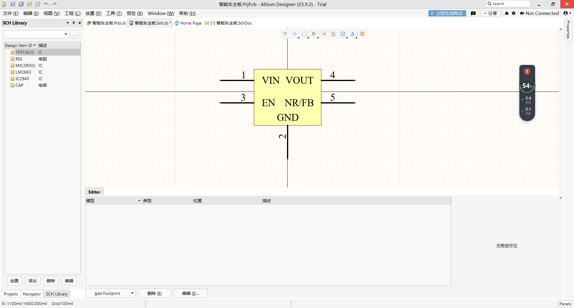Choose the Place Rectangle tool
Image resolution: width=574 pixels, height=308 pixels.
(343, 34)
